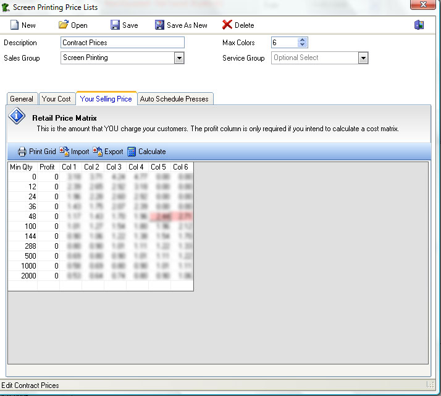Click the Min Qty column header
Image resolution: width=441 pixels, height=396 pixels.
click(x=21, y=167)
